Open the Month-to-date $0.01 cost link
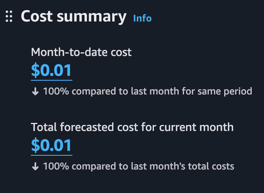The image size is (264, 193). tap(51, 71)
